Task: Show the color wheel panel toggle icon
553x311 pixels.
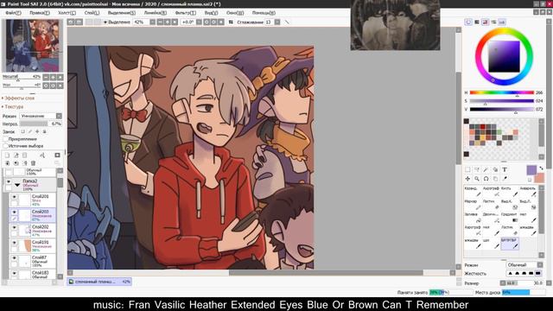Action: 468,22
